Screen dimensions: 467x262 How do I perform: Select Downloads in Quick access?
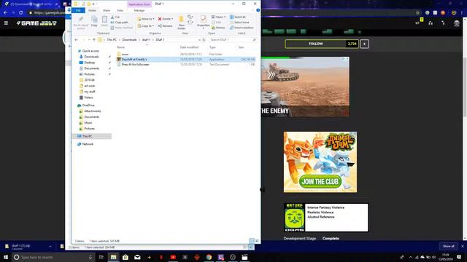click(91, 57)
